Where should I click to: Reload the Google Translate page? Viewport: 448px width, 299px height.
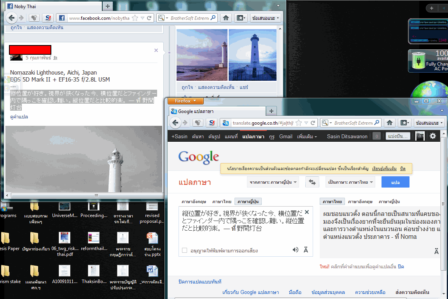313,123
